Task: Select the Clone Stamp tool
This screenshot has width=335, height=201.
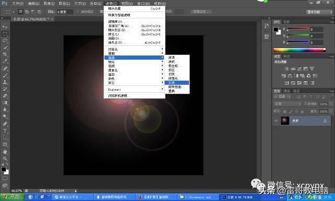Action: tap(5, 82)
